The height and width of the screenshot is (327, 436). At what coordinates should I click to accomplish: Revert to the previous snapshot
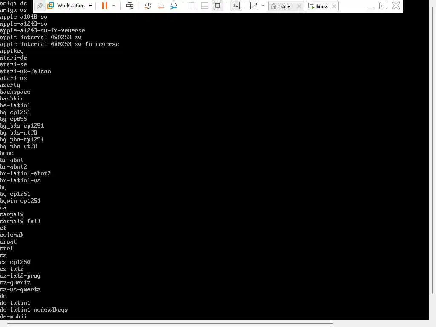pyautogui.click(x=161, y=6)
